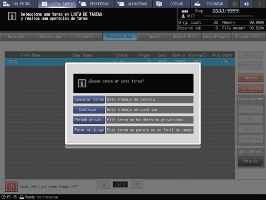Open the Hold Job tab
Screen dimensions: 266x200
17,37
